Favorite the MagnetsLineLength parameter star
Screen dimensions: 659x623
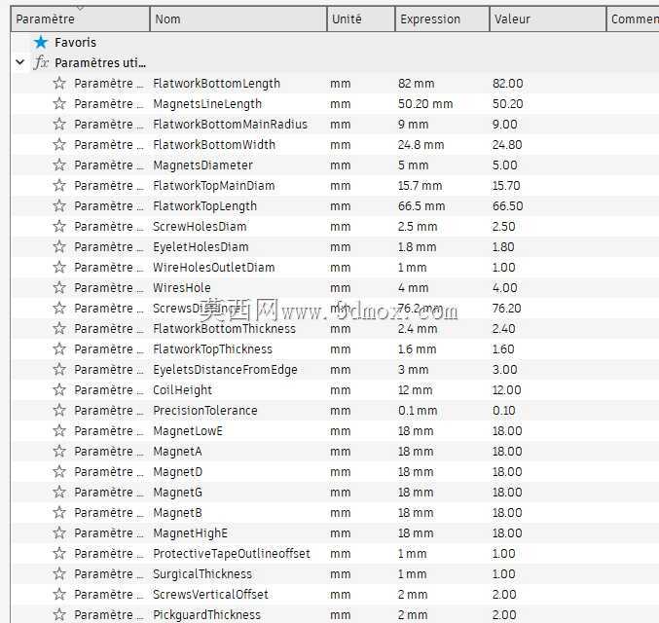pyautogui.click(x=59, y=103)
